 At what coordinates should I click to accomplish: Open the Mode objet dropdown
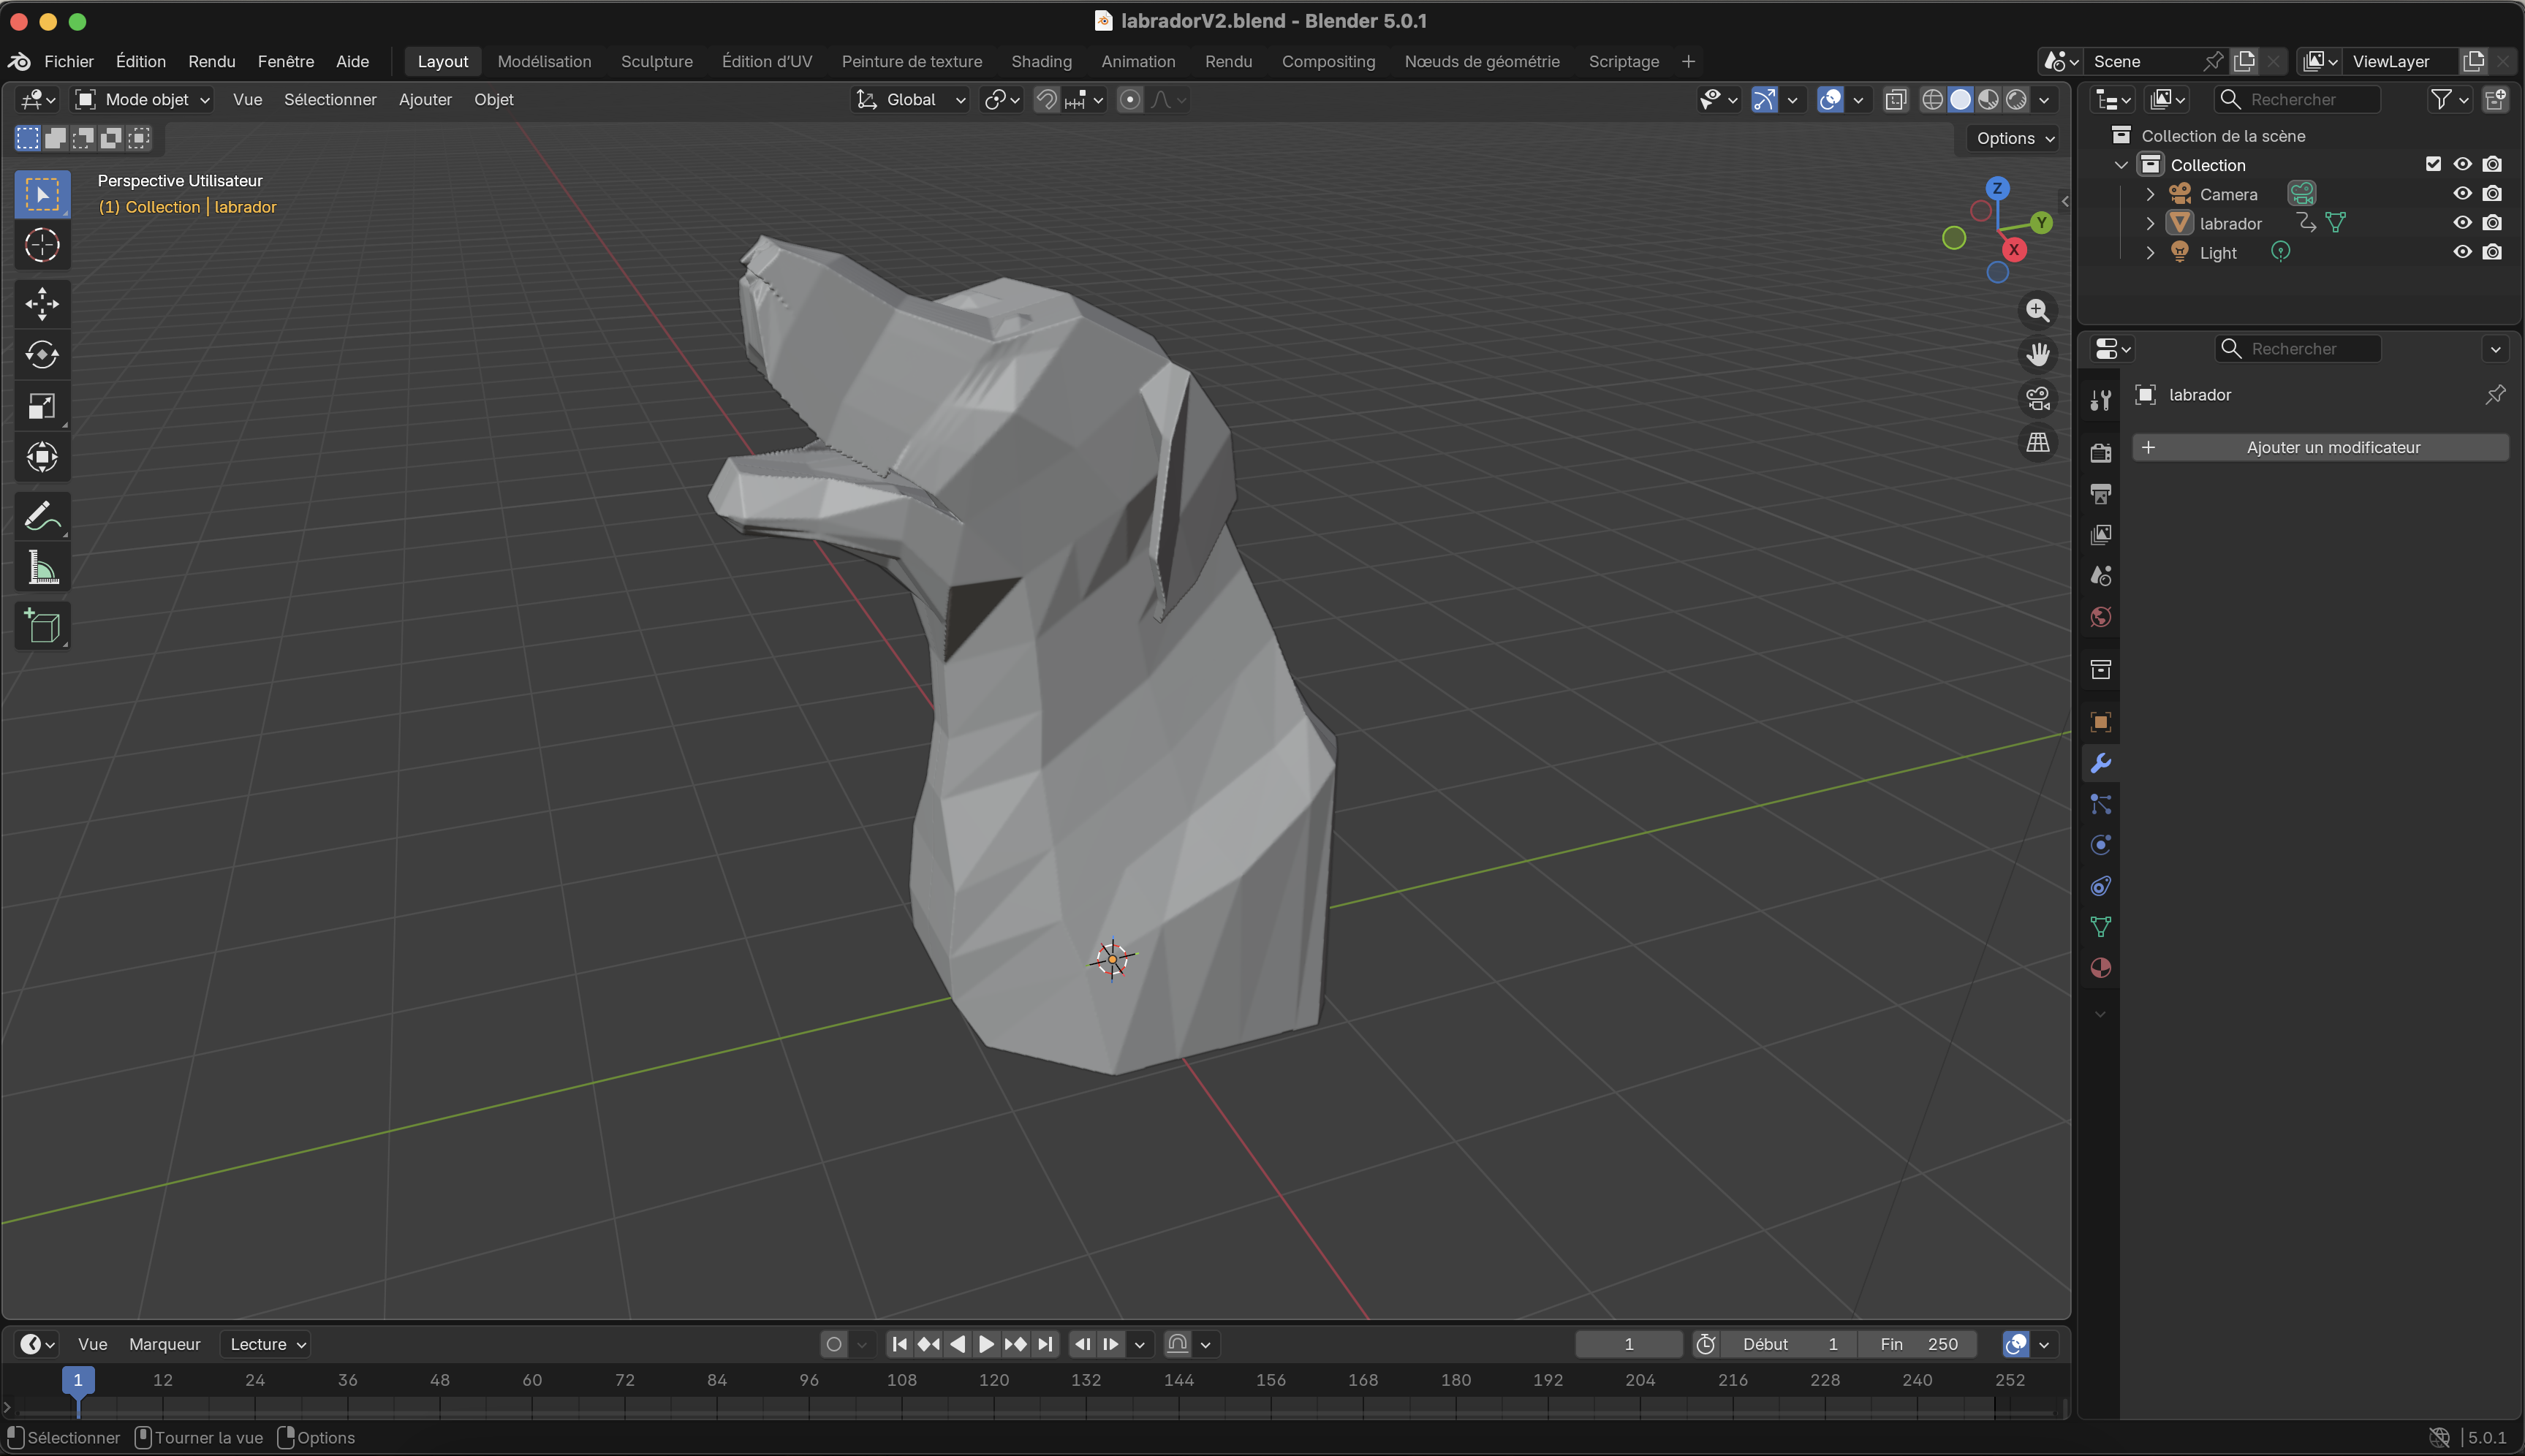pos(144,99)
